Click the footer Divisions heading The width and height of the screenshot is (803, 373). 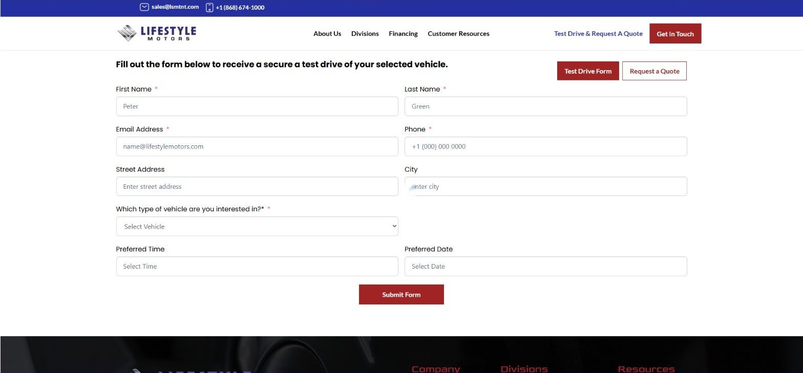524,369
